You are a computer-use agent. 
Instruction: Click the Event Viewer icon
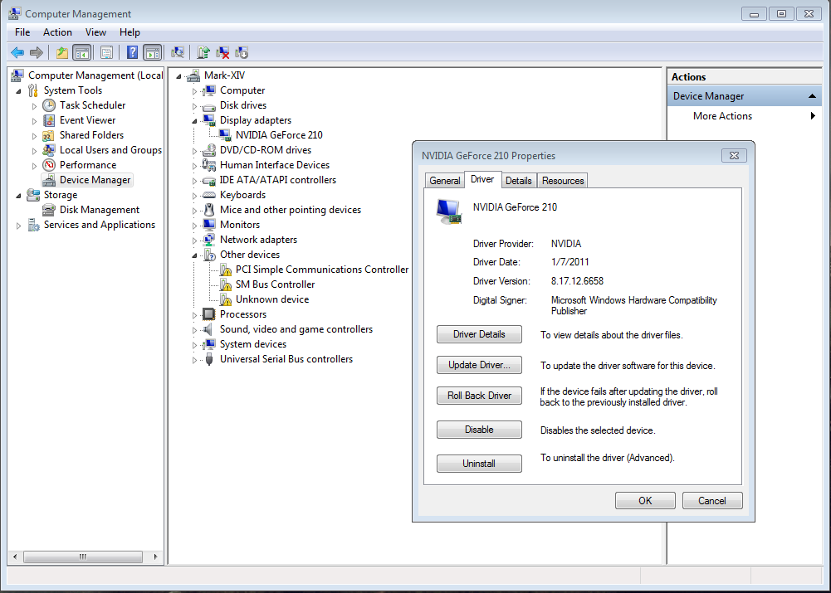pos(49,120)
